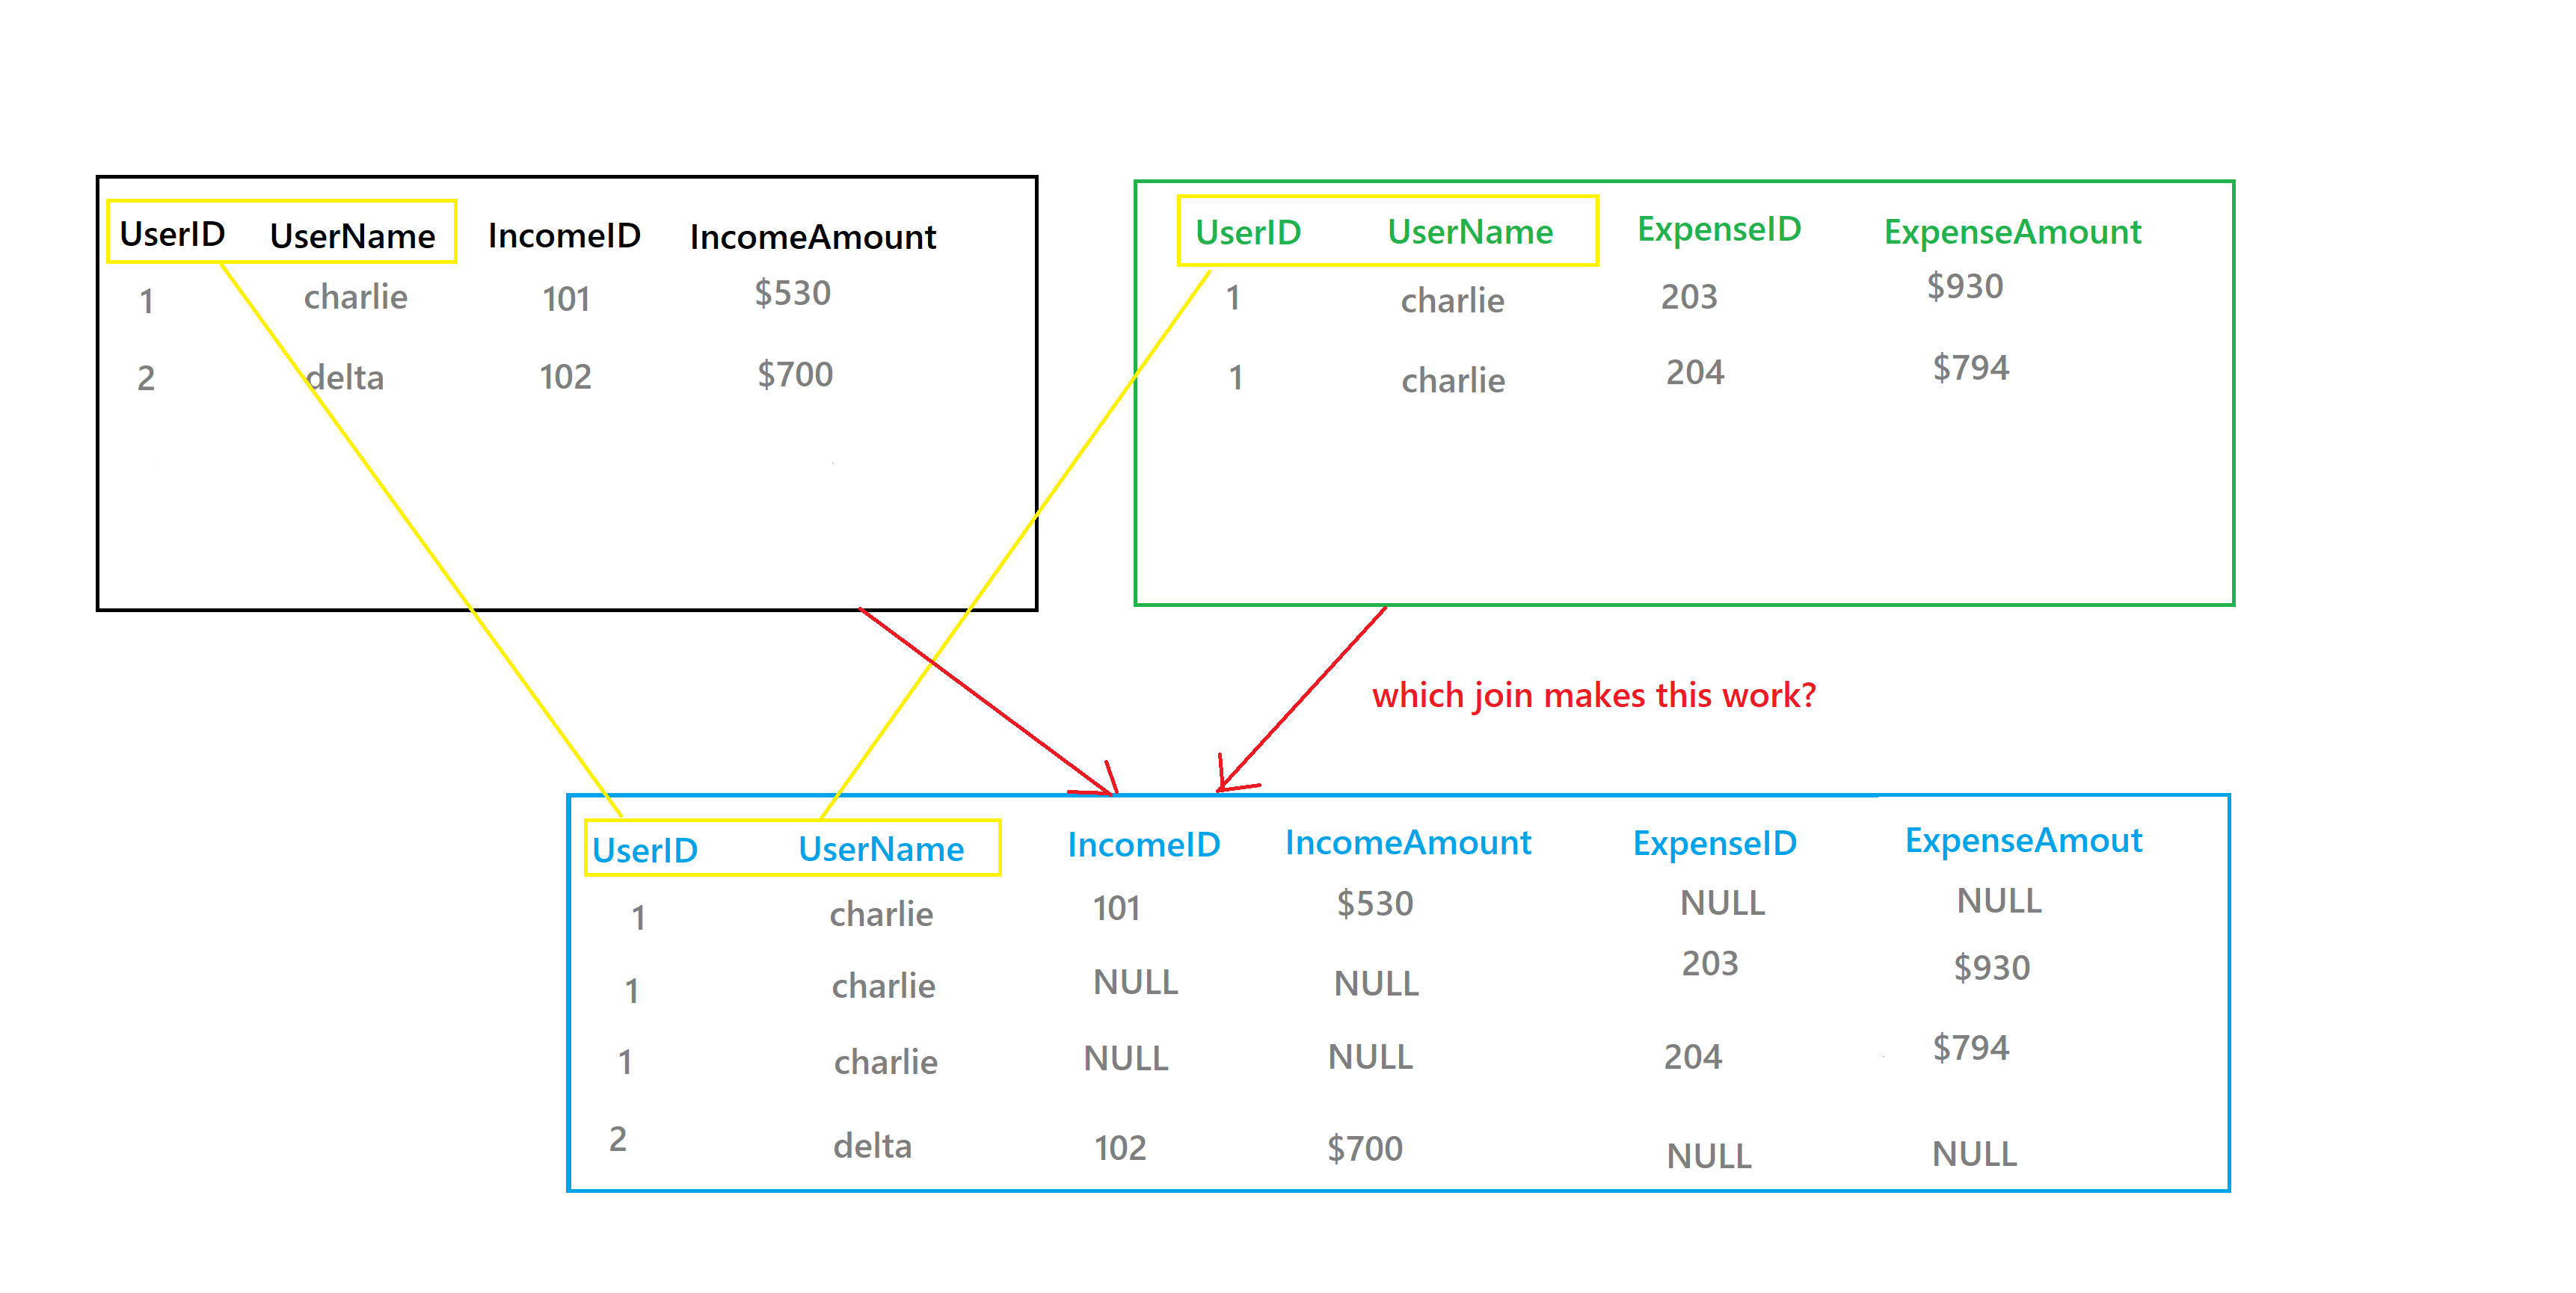
Task: Select the green ExpenseID column header
Action: click(1719, 229)
